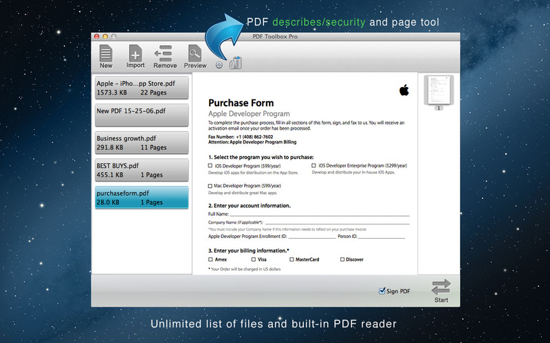Select New PDF 15-25-06.pdf in list

coord(142,115)
